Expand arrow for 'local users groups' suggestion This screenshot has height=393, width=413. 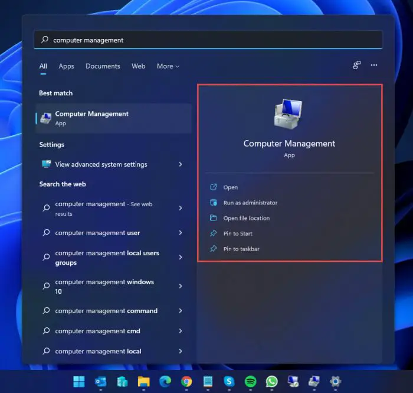181,257
